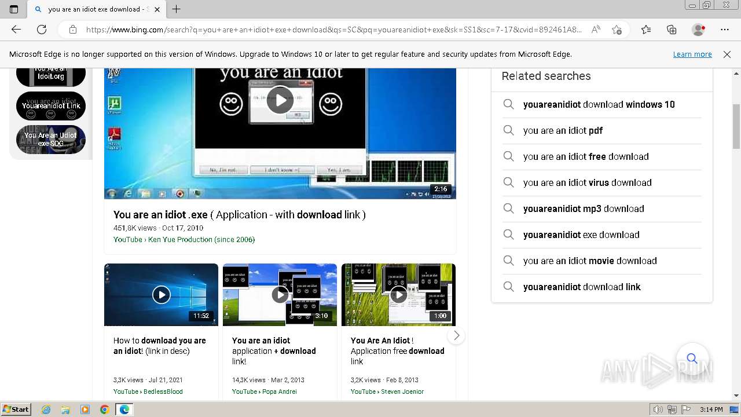The image size is (741, 417).
Task: Open network tray icon
Action: pos(672,409)
